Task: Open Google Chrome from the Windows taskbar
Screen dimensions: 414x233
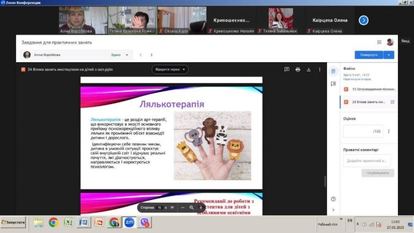Action: click(x=53, y=222)
